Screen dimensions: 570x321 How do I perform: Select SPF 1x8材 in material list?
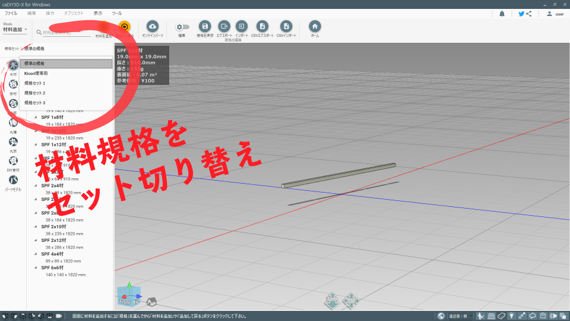[x=52, y=117]
